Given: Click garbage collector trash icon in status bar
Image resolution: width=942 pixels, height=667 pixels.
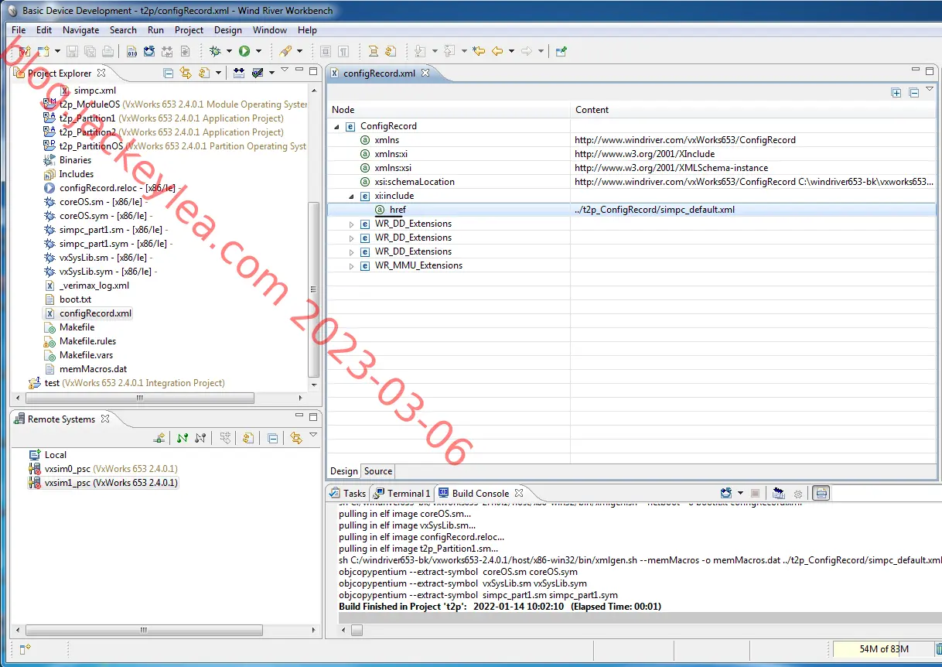Looking at the screenshot, I should 938,649.
